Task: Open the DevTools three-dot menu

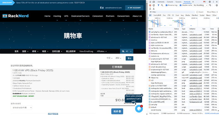Action: click(x=213, y=2)
